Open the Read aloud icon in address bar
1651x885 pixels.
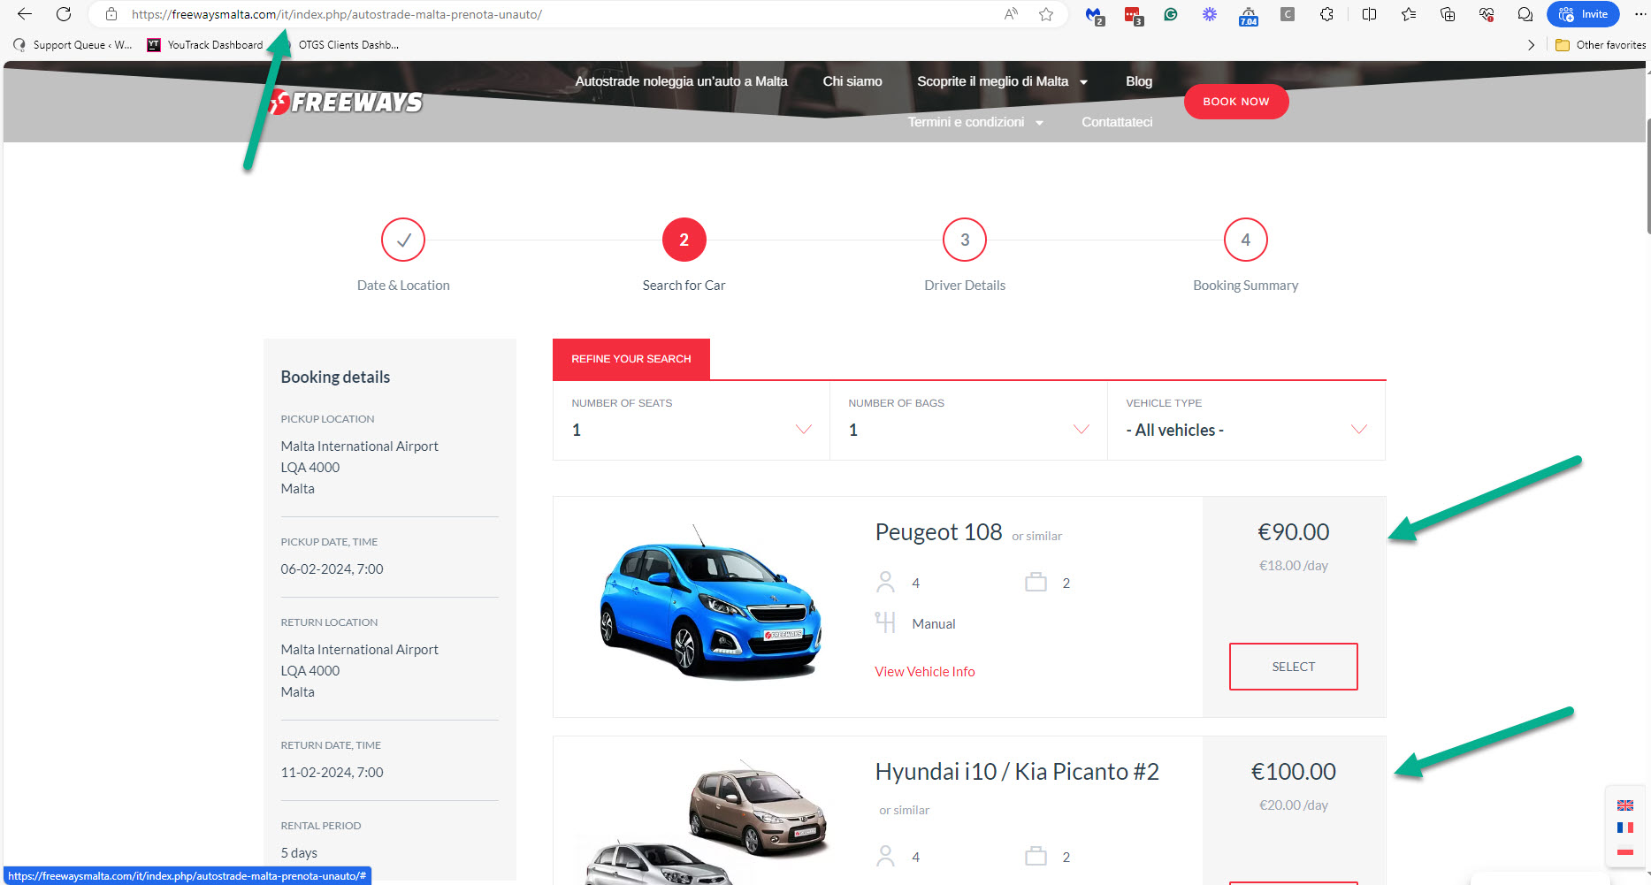tap(1011, 14)
